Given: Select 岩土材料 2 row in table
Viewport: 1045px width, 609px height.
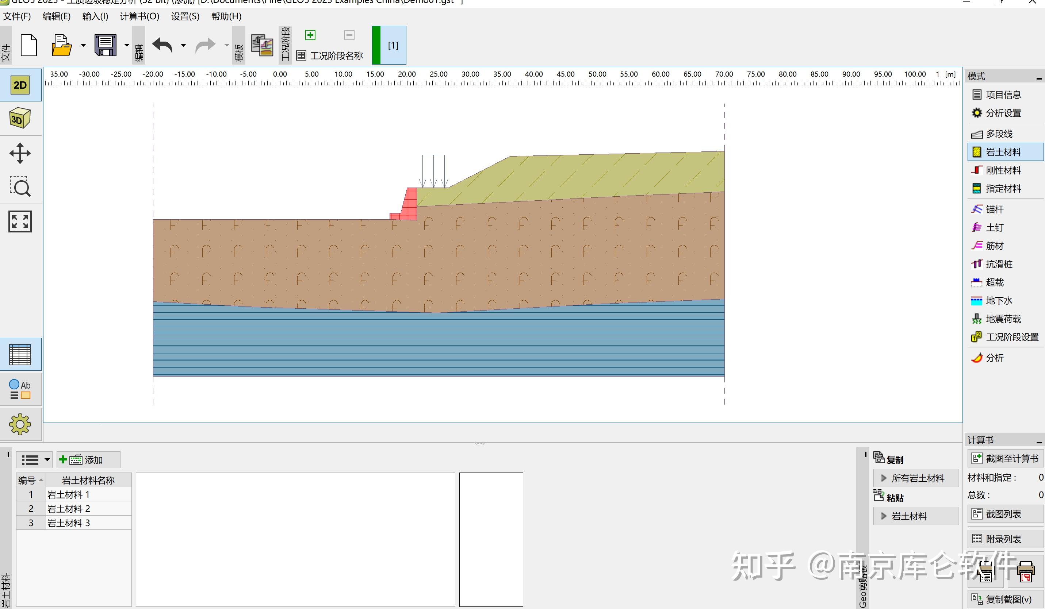Looking at the screenshot, I should tap(69, 509).
